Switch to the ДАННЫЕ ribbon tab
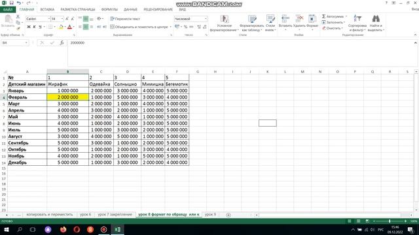 click(130, 10)
